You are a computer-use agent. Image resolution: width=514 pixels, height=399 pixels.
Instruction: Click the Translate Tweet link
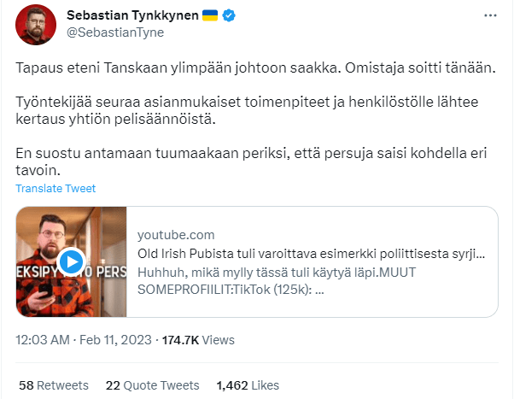[55, 188]
